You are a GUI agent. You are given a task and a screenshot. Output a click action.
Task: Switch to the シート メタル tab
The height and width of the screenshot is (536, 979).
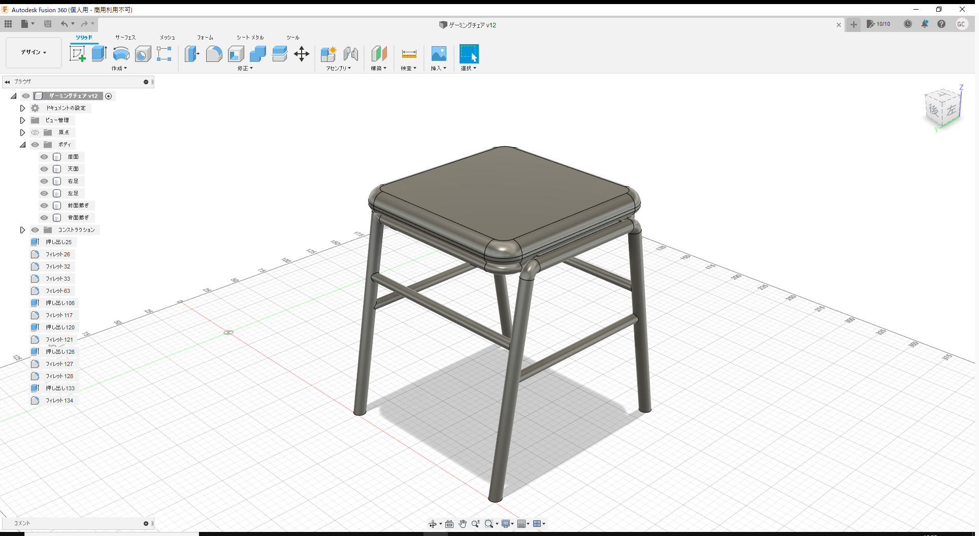250,38
